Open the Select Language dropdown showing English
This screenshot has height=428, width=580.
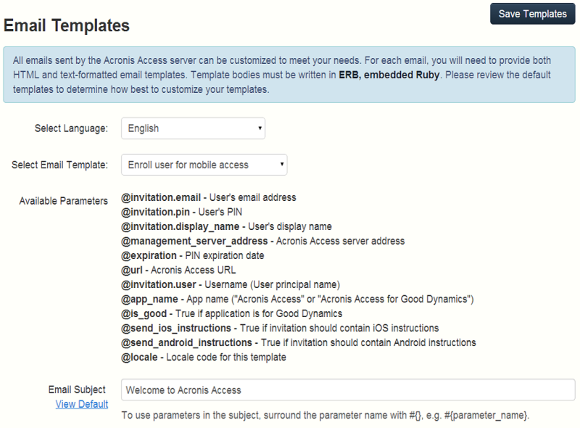pos(193,128)
